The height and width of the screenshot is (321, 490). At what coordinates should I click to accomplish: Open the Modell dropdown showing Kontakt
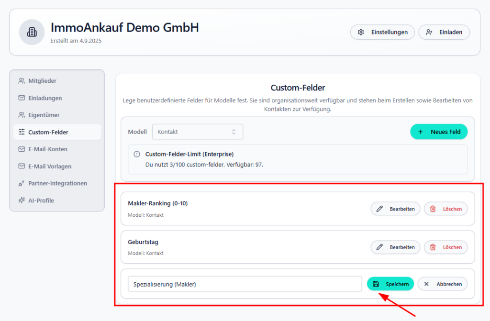coord(197,132)
